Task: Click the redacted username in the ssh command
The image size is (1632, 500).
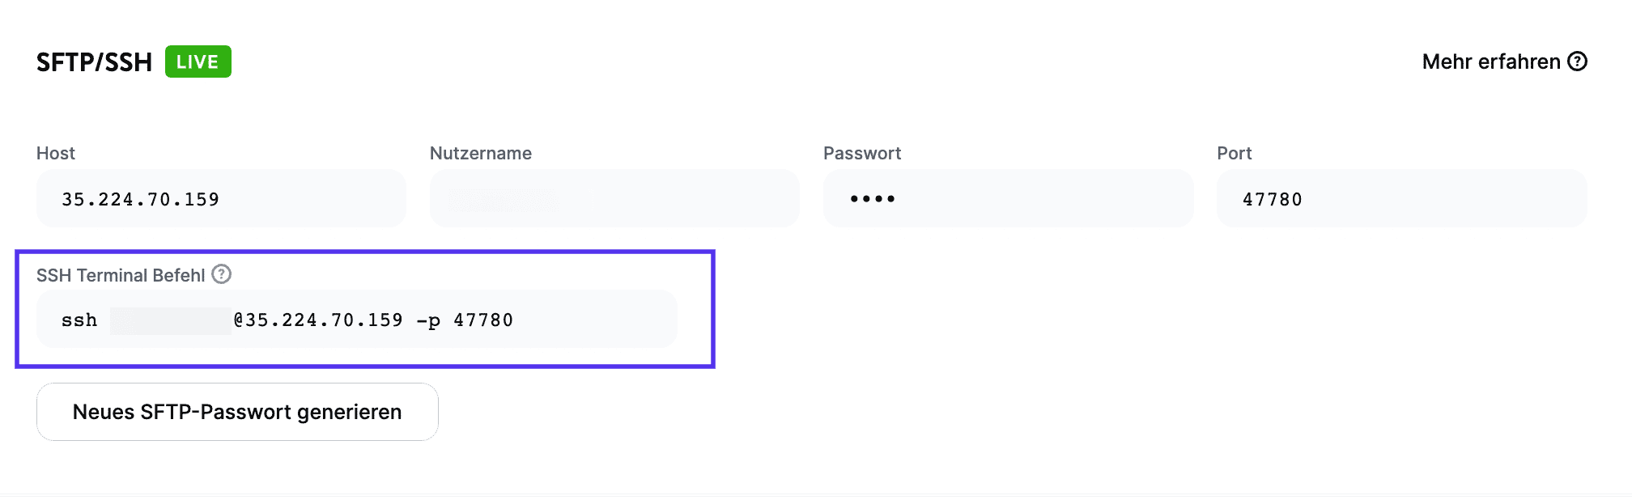Action: click(171, 320)
